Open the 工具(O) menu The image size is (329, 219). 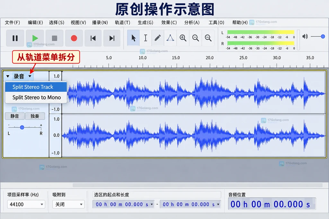216,22
